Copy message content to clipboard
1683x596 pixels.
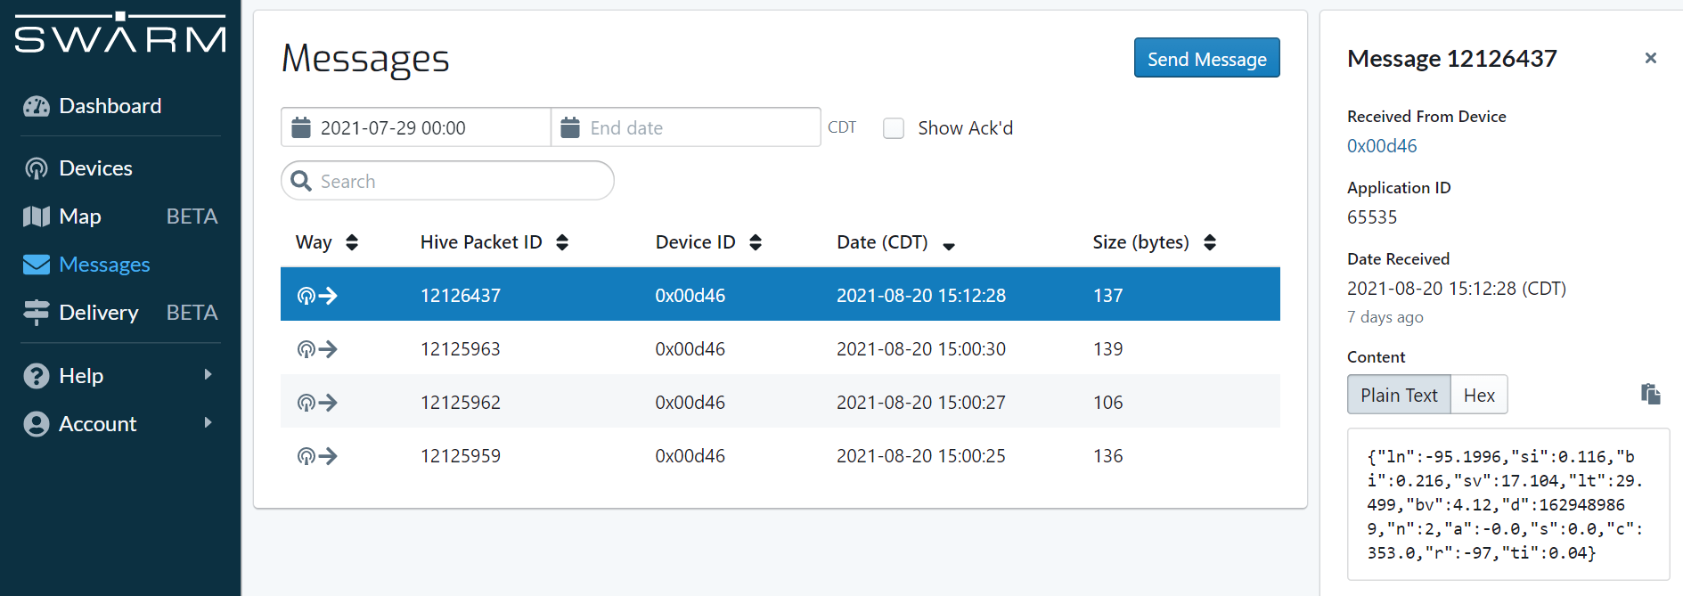(x=1650, y=394)
